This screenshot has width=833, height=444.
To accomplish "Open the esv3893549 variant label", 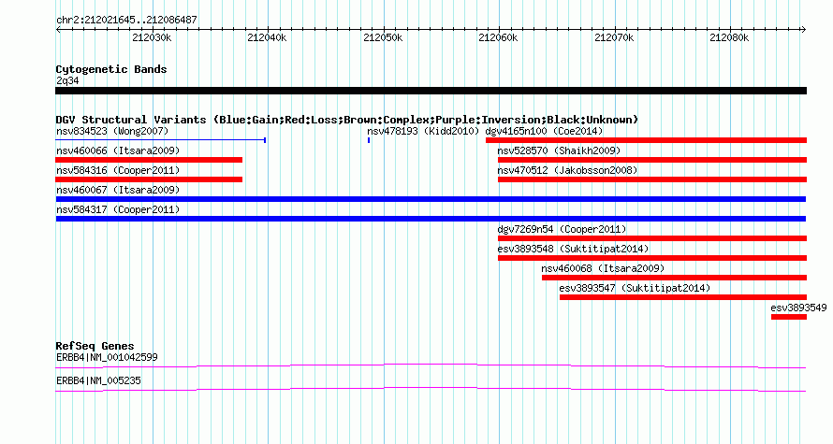I will [799, 308].
